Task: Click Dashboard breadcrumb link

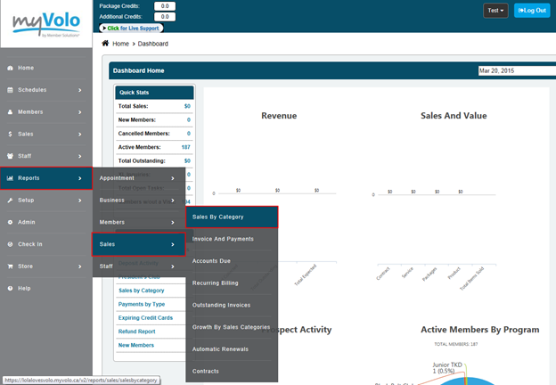Action: point(153,44)
